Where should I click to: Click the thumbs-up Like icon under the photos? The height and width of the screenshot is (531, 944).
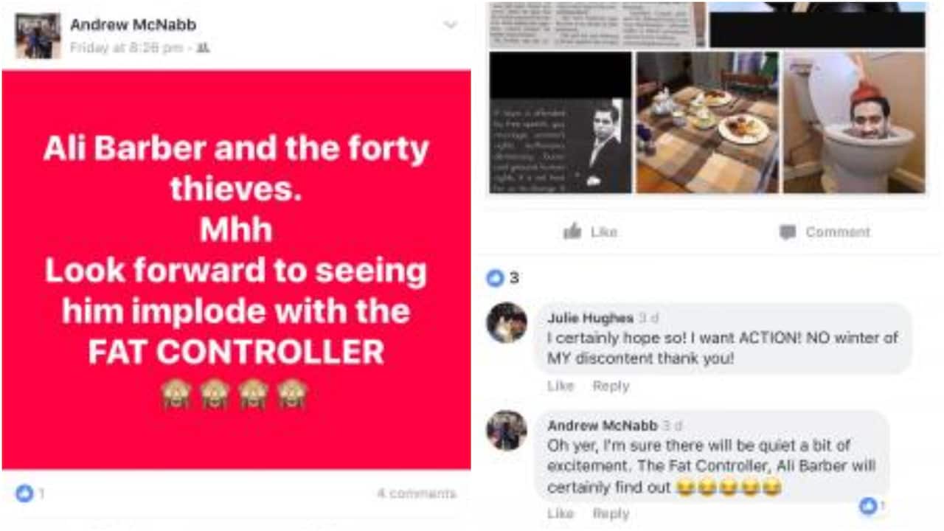572,232
